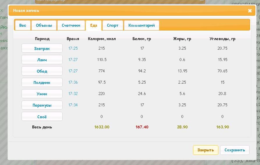Change the Полдник time 17:36
This screenshot has height=165, width=260.
point(73,82)
